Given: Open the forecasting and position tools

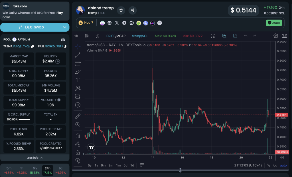Looking at the screenshot, I should [78, 96].
